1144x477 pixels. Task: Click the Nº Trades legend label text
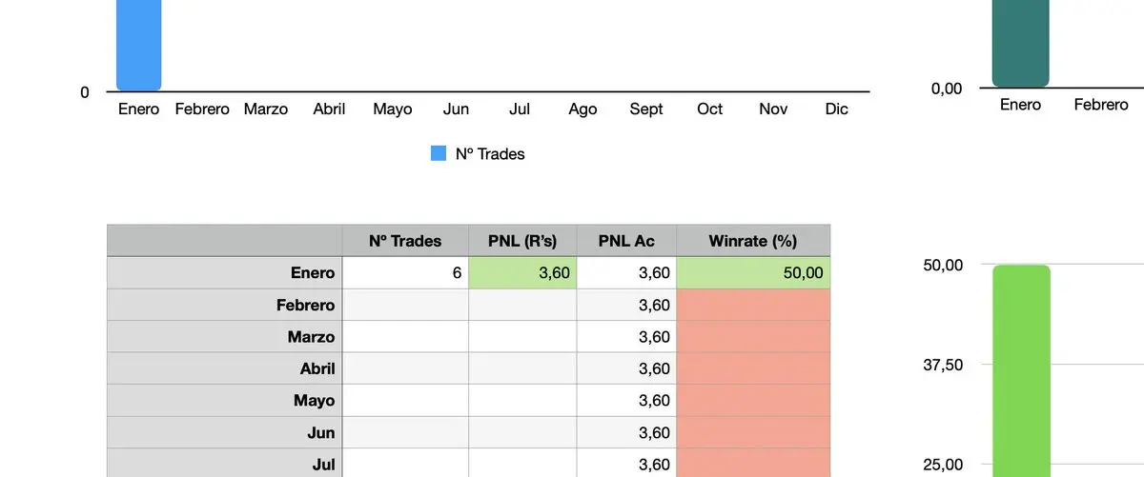tap(490, 153)
